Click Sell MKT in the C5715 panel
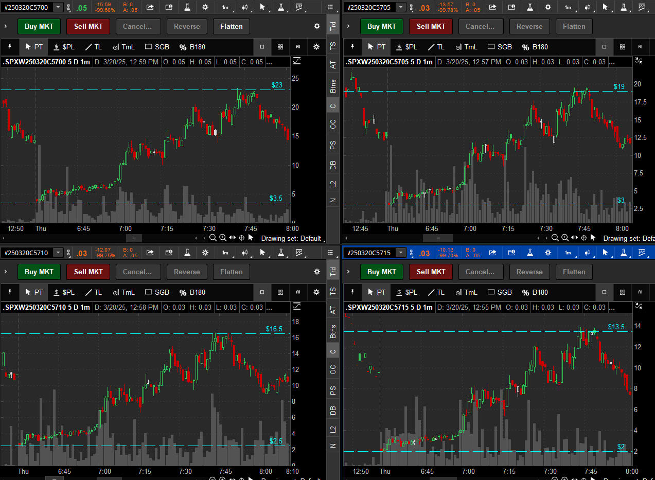This screenshot has height=480, width=655. point(431,272)
